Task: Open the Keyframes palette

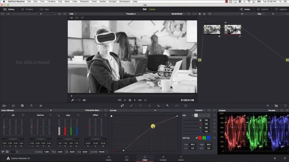Action: point(268,106)
